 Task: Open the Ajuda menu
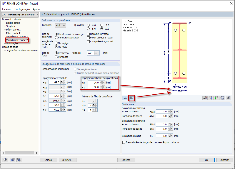36,9
